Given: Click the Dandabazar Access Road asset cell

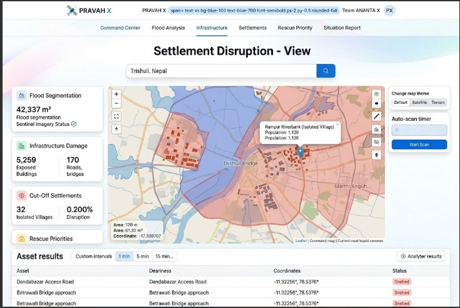Looking at the screenshot, I should click(45, 282).
